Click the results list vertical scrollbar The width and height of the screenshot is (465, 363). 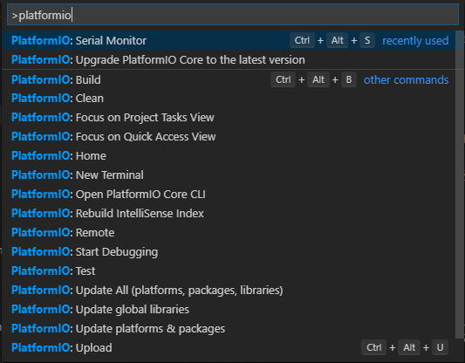pyautogui.click(x=460, y=184)
